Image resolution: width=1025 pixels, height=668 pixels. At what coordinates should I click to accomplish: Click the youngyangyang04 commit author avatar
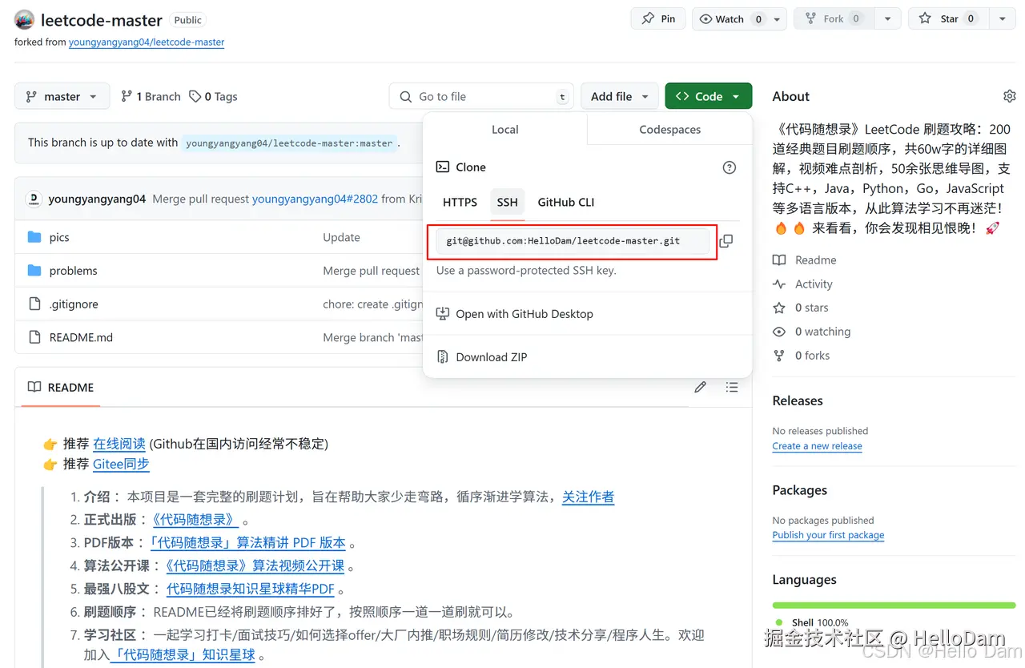[34, 199]
